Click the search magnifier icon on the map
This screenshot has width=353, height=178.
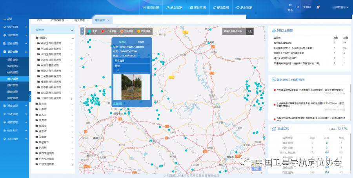(x=249, y=31)
